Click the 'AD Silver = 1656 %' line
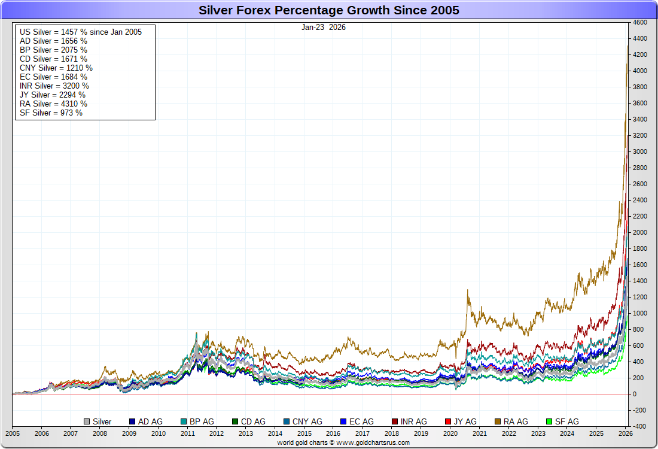Viewport: 658px width, 449px height. click(x=53, y=41)
